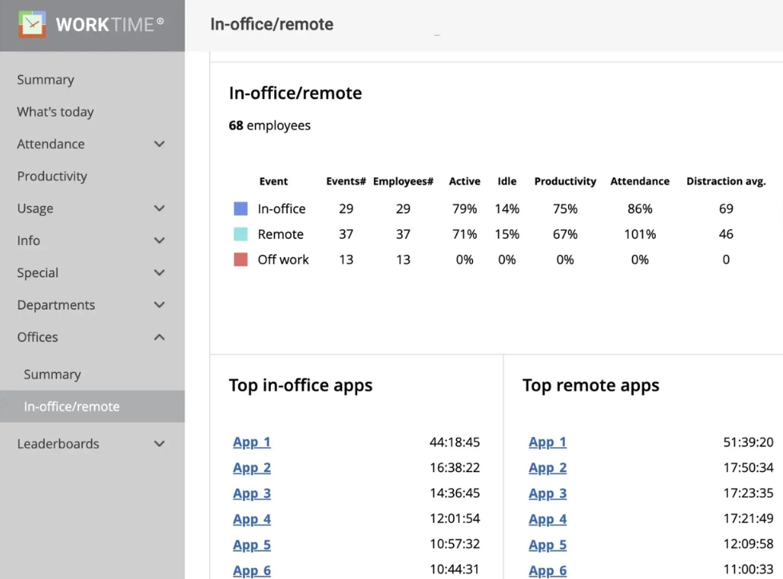Click the Attendance column header

click(640, 181)
